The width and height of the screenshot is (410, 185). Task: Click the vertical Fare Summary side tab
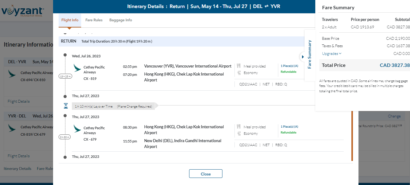coord(310,54)
